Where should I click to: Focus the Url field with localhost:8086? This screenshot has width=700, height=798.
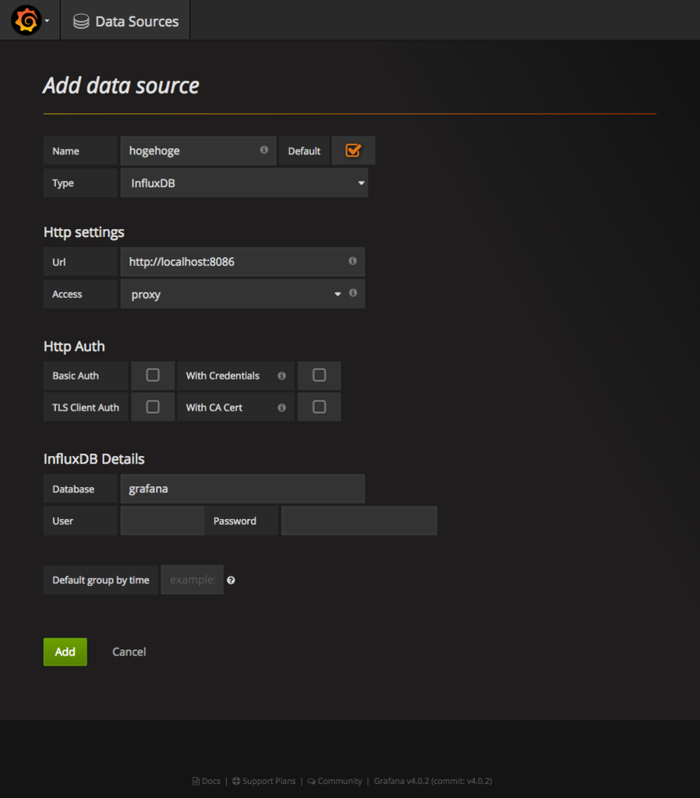point(242,262)
